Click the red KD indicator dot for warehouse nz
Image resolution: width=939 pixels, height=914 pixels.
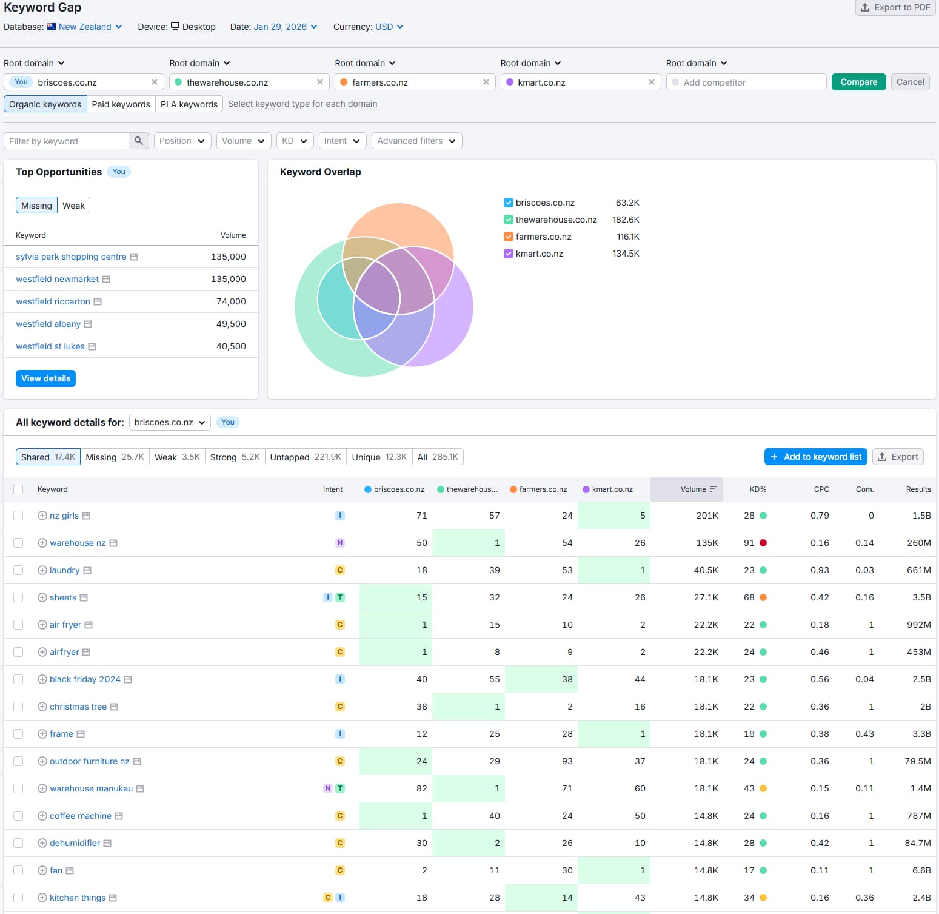(x=763, y=542)
